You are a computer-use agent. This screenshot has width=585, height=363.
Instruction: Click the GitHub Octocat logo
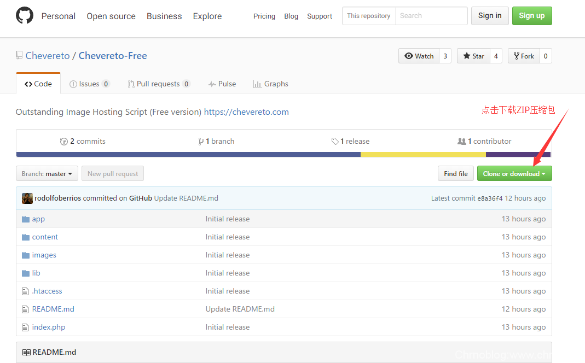[x=25, y=16]
